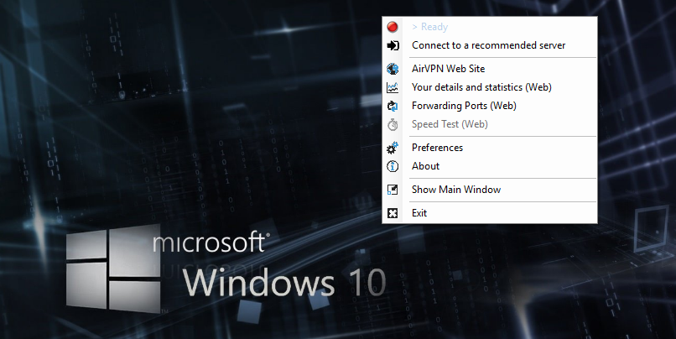Click the Preferences gears icon
This screenshot has height=339, width=676.
393,148
